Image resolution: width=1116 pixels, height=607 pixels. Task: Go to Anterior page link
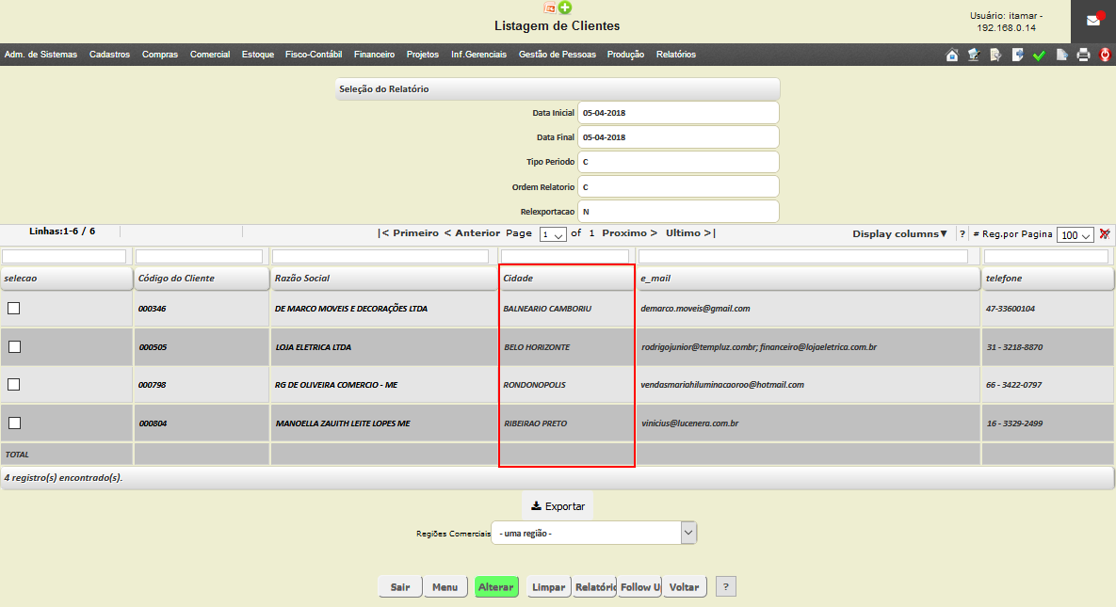(x=472, y=233)
